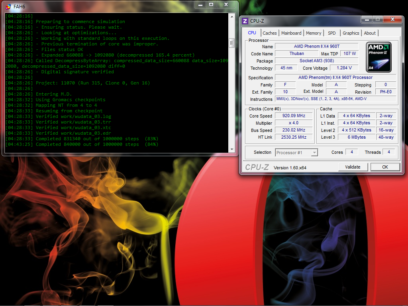Click the Threads count value
The height and width of the screenshot is (306, 408).
[389, 152]
